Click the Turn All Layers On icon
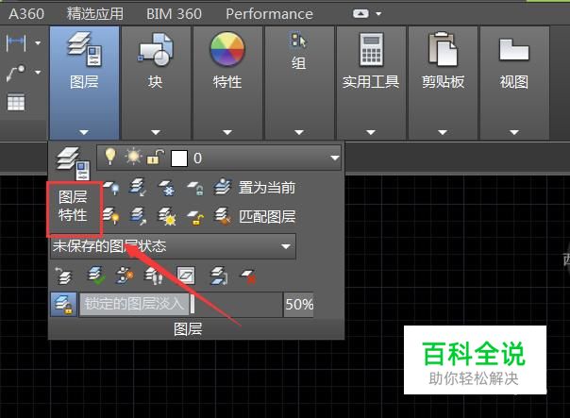The width and height of the screenshot is (570, 418). 111,216
